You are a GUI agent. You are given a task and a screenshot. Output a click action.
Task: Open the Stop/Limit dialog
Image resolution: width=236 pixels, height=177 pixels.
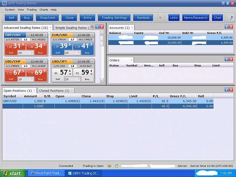click(48, 18)
